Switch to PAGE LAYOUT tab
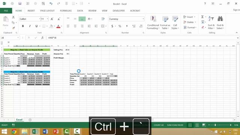The width and height of the screenshot is (240, 135). (x=47, y=11)
